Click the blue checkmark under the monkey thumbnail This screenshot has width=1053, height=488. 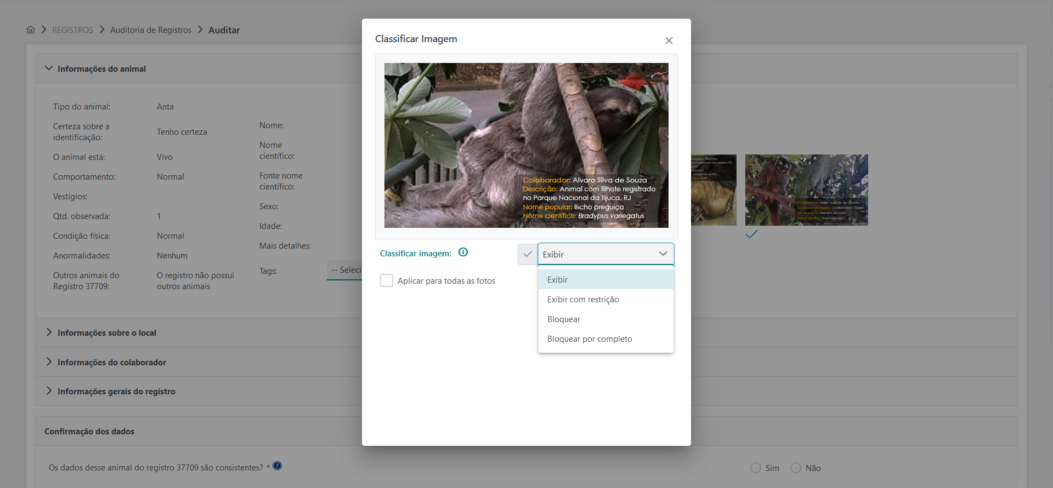tap(751, 234)
